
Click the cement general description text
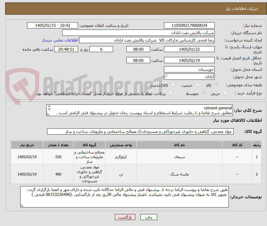[218, 108]
